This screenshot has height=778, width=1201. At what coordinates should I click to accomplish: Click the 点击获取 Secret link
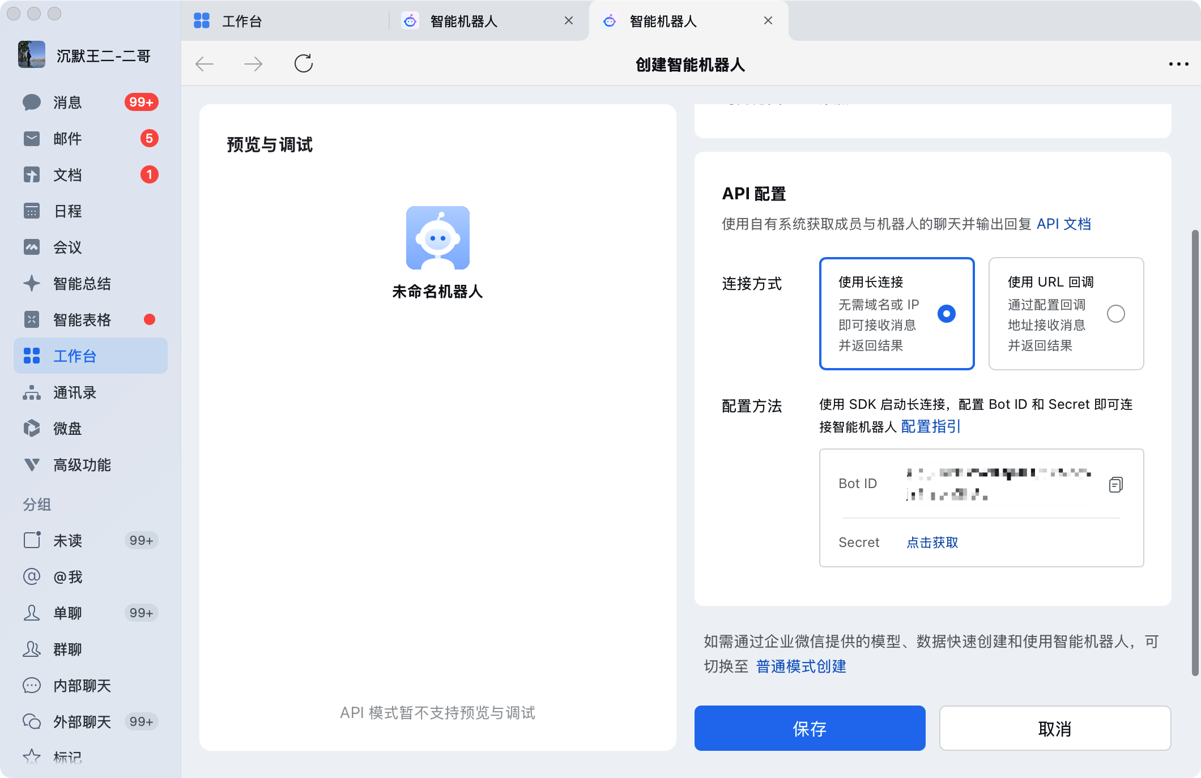(932, 542)
